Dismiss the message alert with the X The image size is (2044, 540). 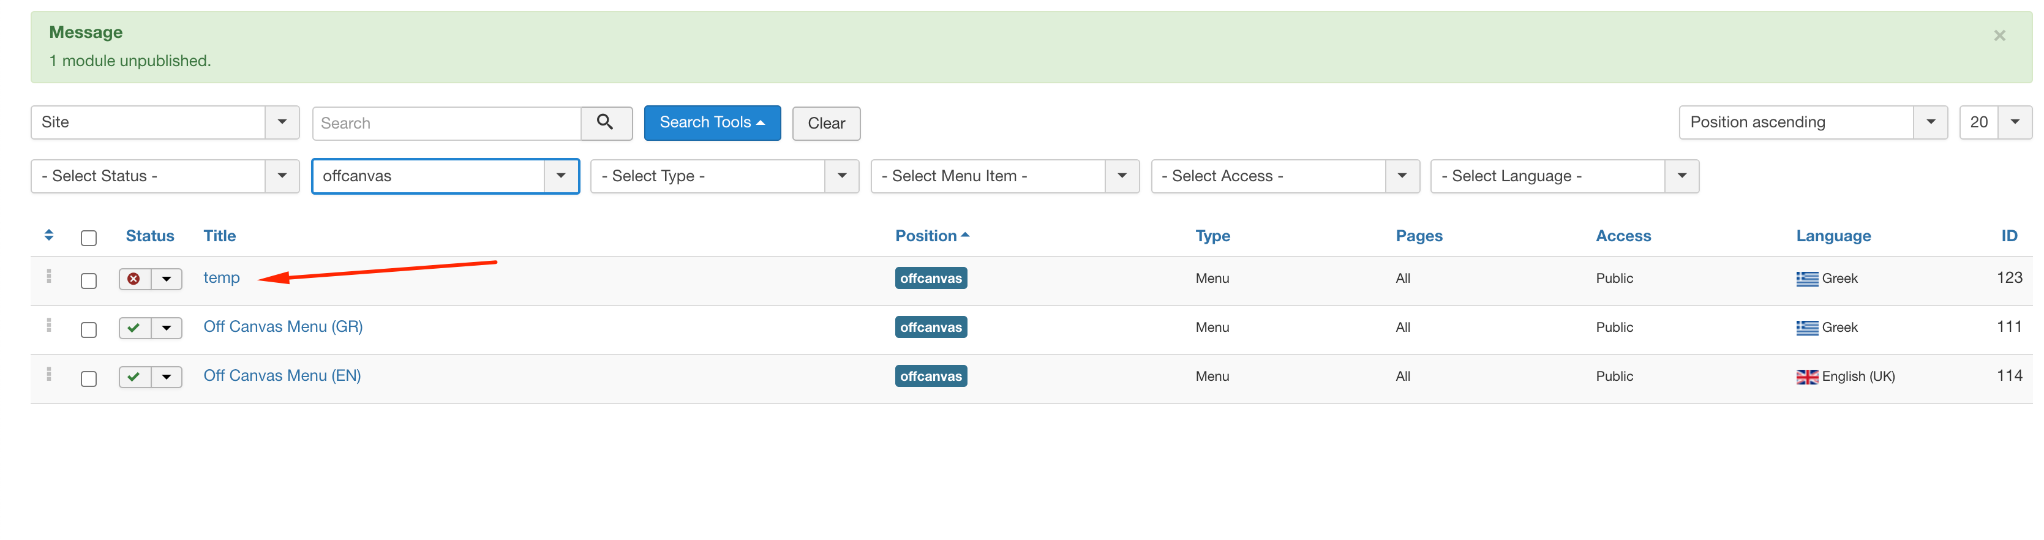[1999, 36]
